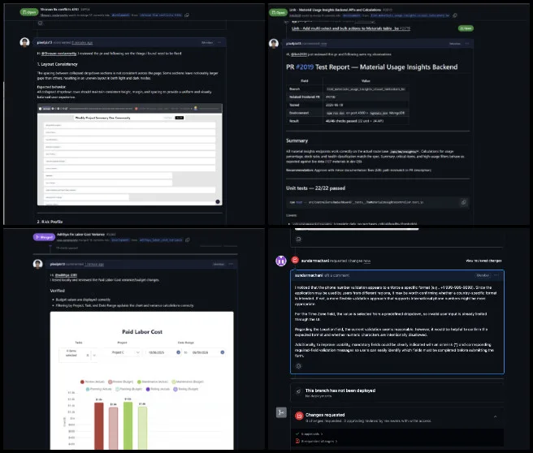
Task: Open kebab menu on Paid Labor Cost comment
Action: pyautogui.click(x=231, y=264)
